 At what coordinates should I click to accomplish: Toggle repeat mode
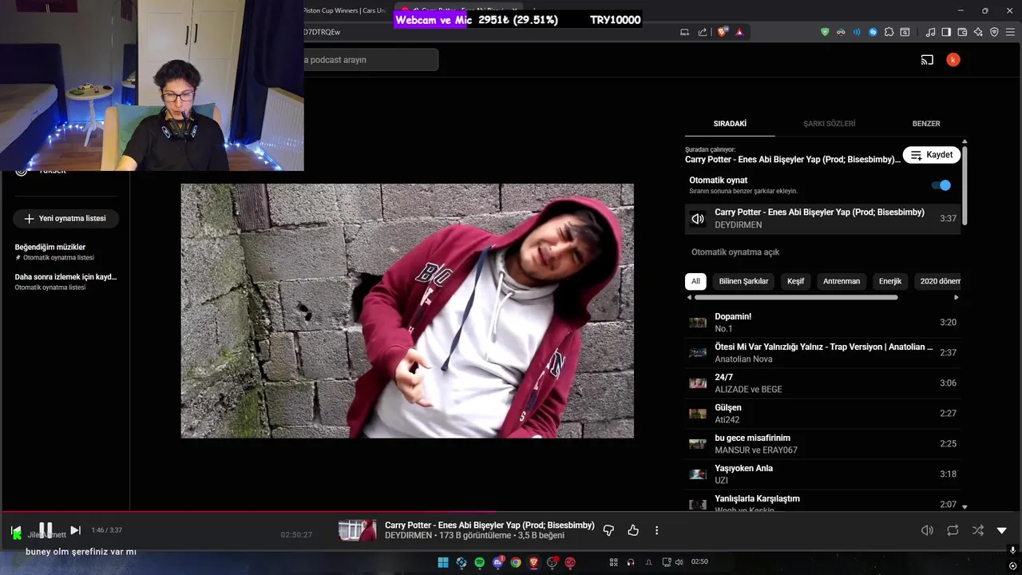pyautogui.click(x=953, y=530)
